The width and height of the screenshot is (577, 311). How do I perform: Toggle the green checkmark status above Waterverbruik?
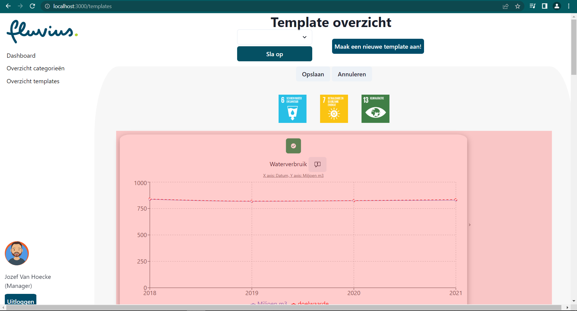tap(293, 146)
